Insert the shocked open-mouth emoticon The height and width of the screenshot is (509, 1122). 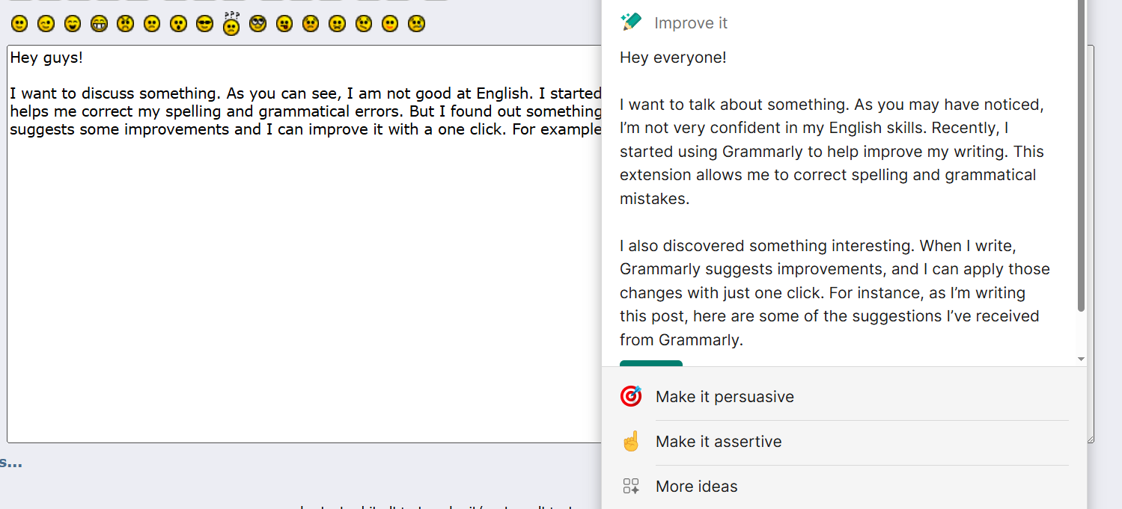tap(178, 24)
